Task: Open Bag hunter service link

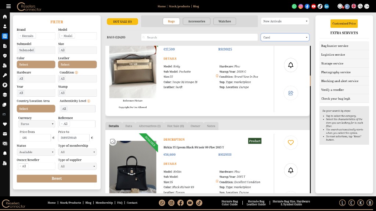Action: 344,46
